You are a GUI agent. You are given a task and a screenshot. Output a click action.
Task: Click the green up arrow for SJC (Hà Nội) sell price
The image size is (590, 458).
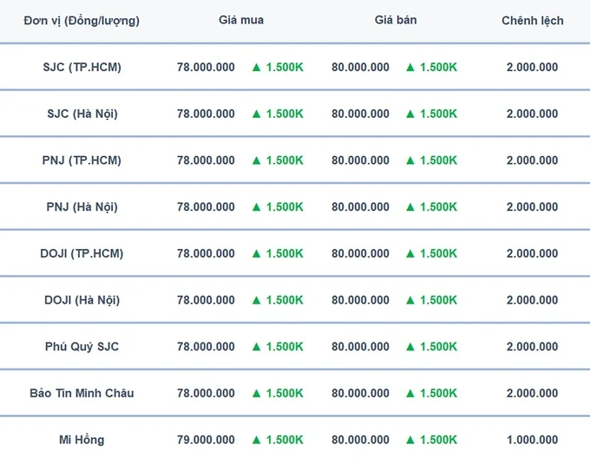click(410, 114)
